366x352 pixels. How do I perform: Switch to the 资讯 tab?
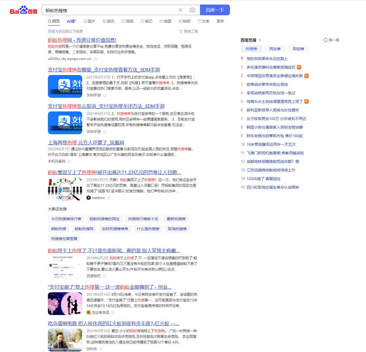[108, 21]
